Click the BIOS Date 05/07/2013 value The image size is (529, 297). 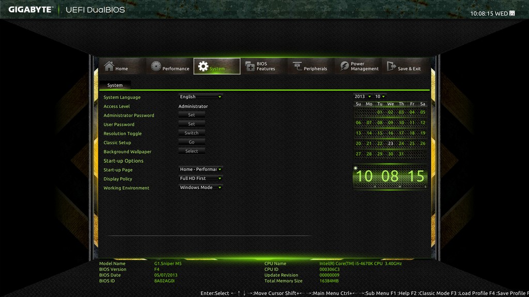point(166,275)
